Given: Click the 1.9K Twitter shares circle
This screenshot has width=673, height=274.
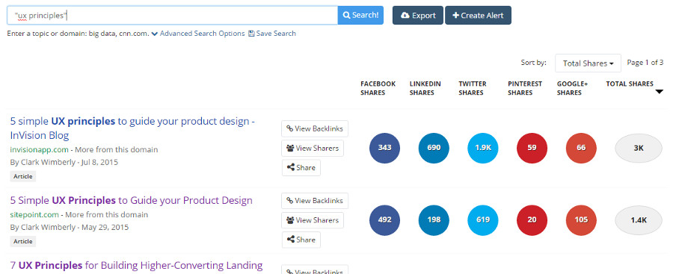Looking at the screenshot, I should [x=483, y=148].
